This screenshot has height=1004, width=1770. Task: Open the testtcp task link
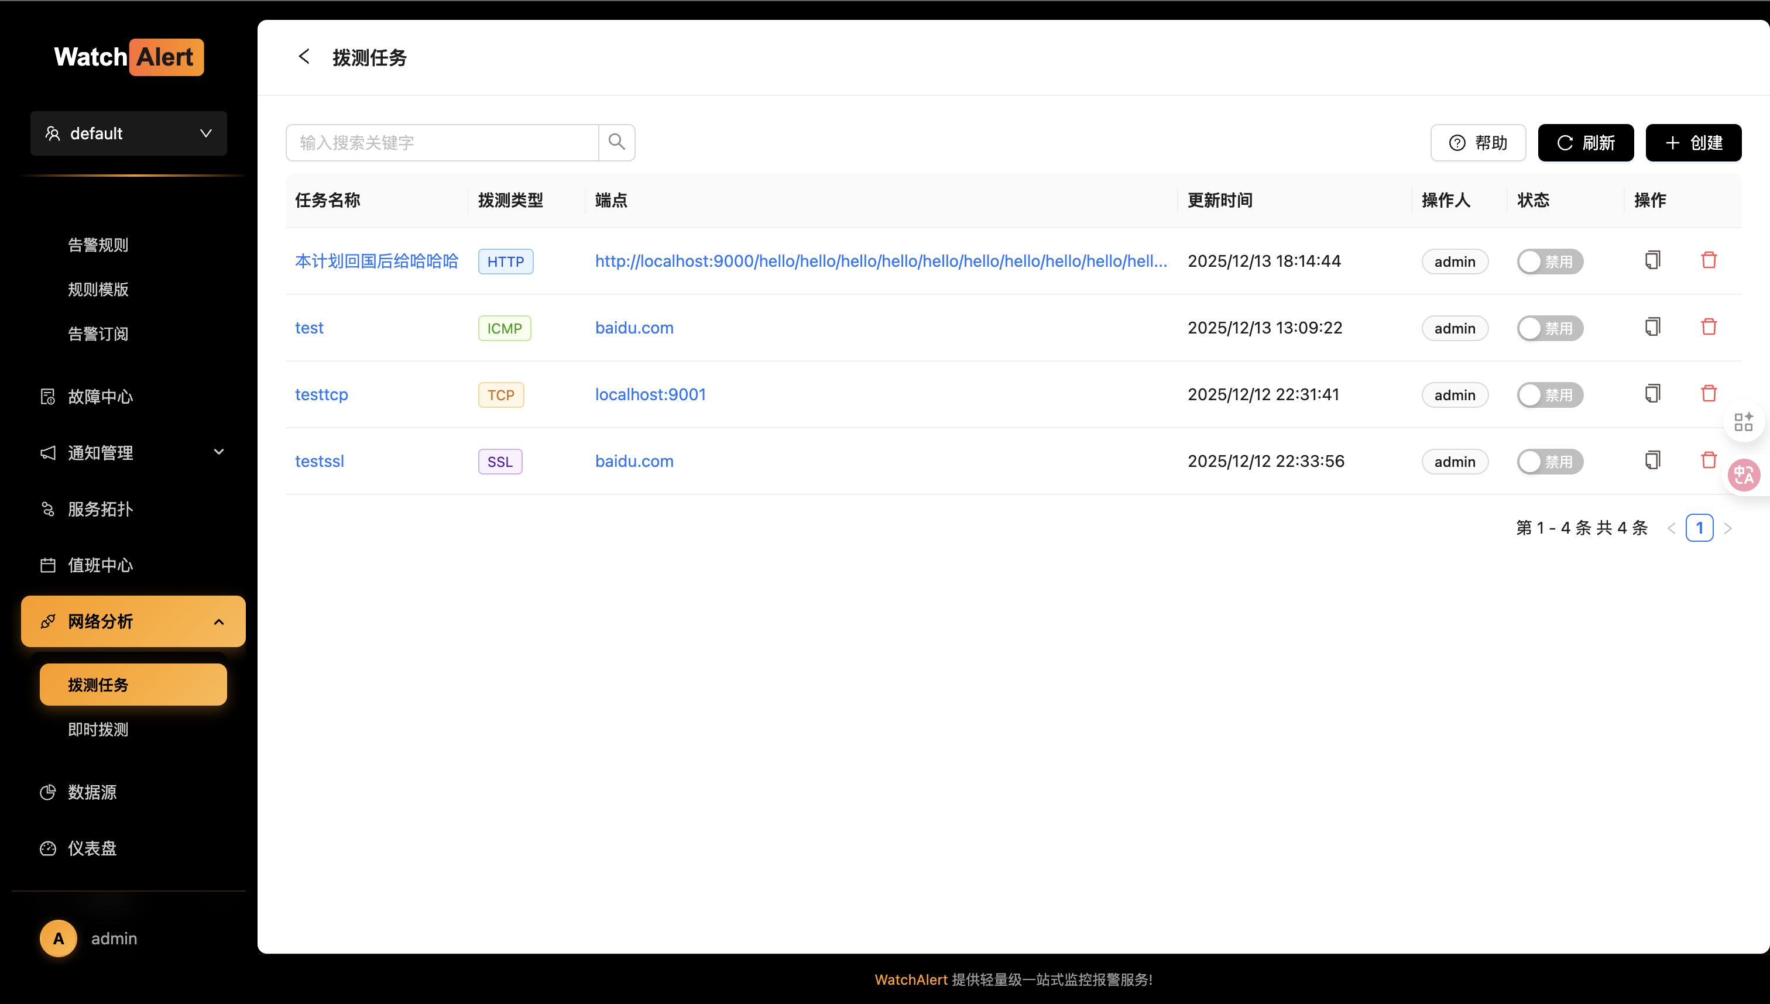(x=321, y=395)
